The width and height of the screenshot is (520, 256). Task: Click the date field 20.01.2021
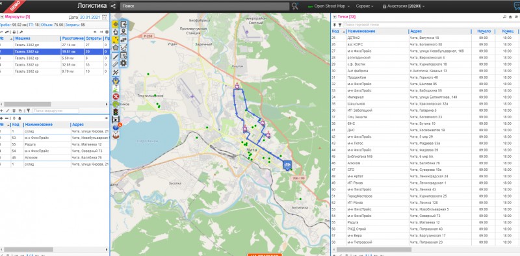(90, 18)
